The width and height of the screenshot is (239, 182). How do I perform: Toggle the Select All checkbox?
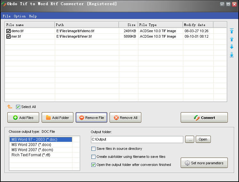(18, 107)
